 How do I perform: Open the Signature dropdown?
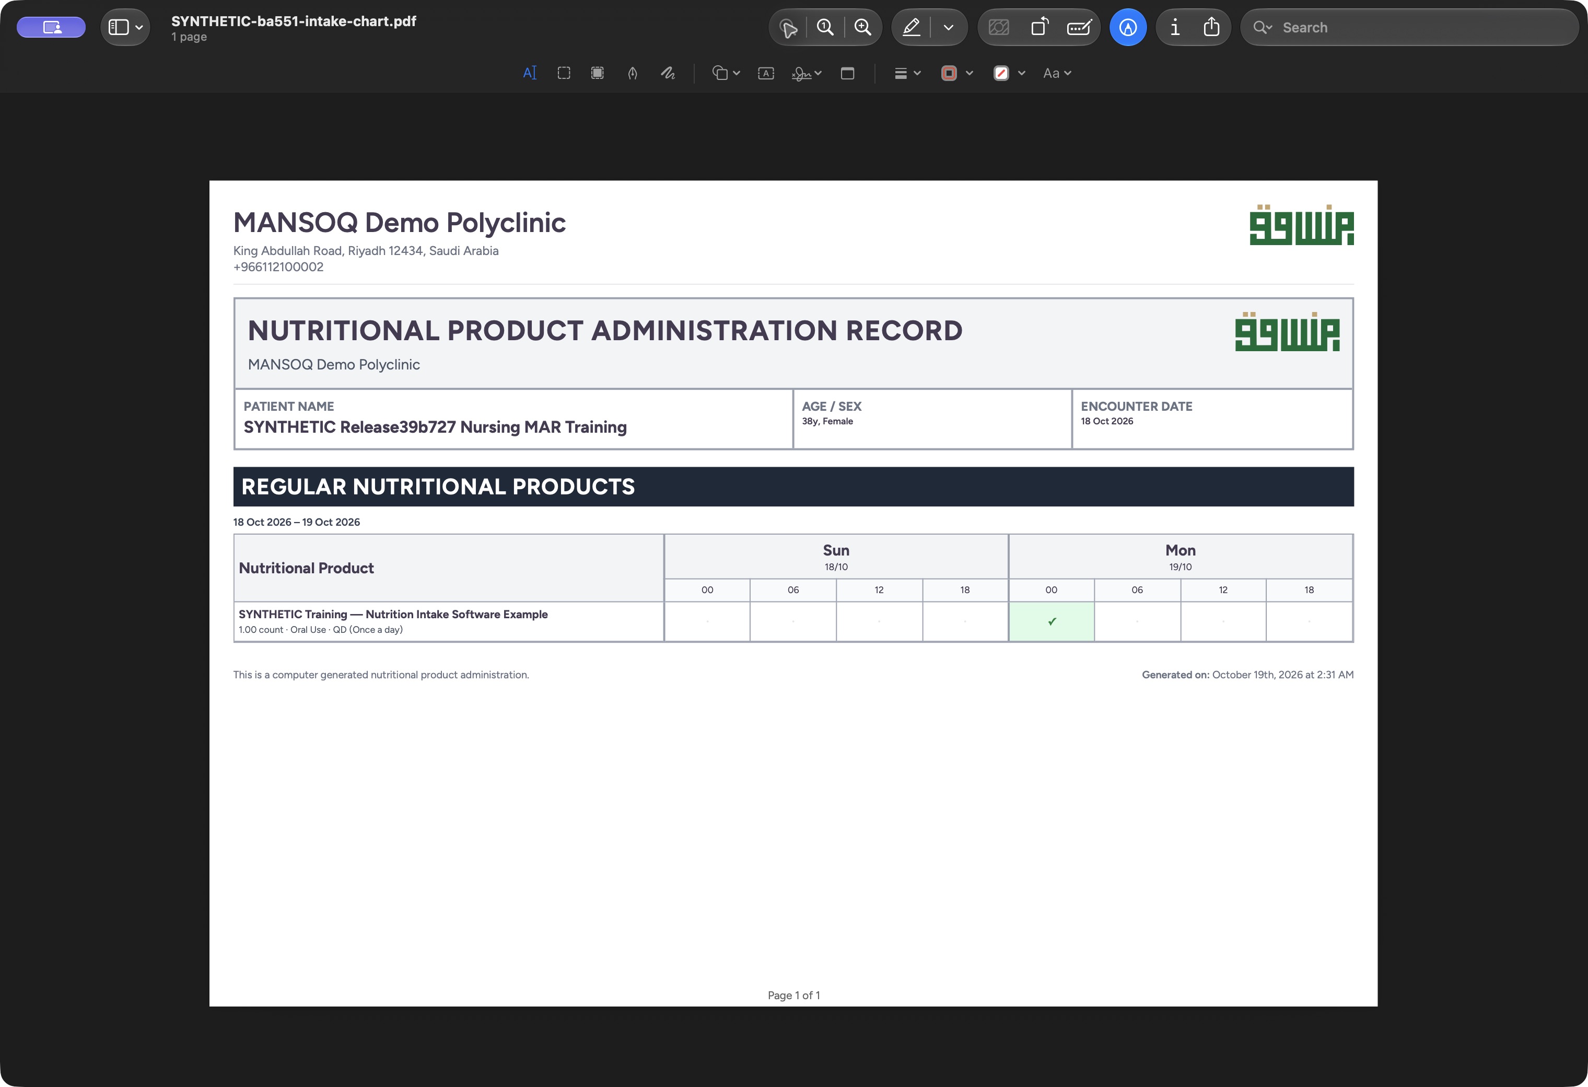[807, 73]
